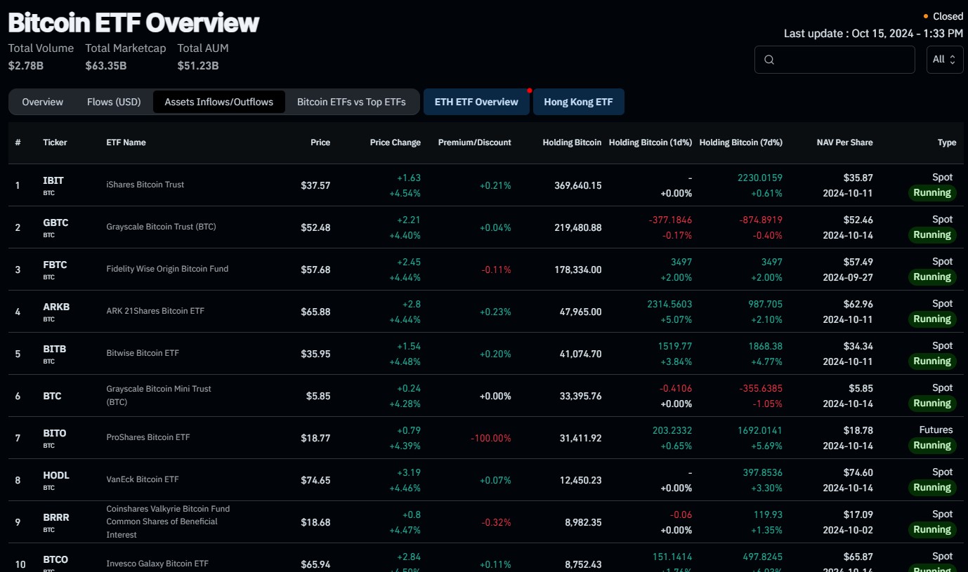Click 'Grayscale Bitcoin Trust (BTC)' name
The width and height of the screenshot is (968, 572).
161,227
